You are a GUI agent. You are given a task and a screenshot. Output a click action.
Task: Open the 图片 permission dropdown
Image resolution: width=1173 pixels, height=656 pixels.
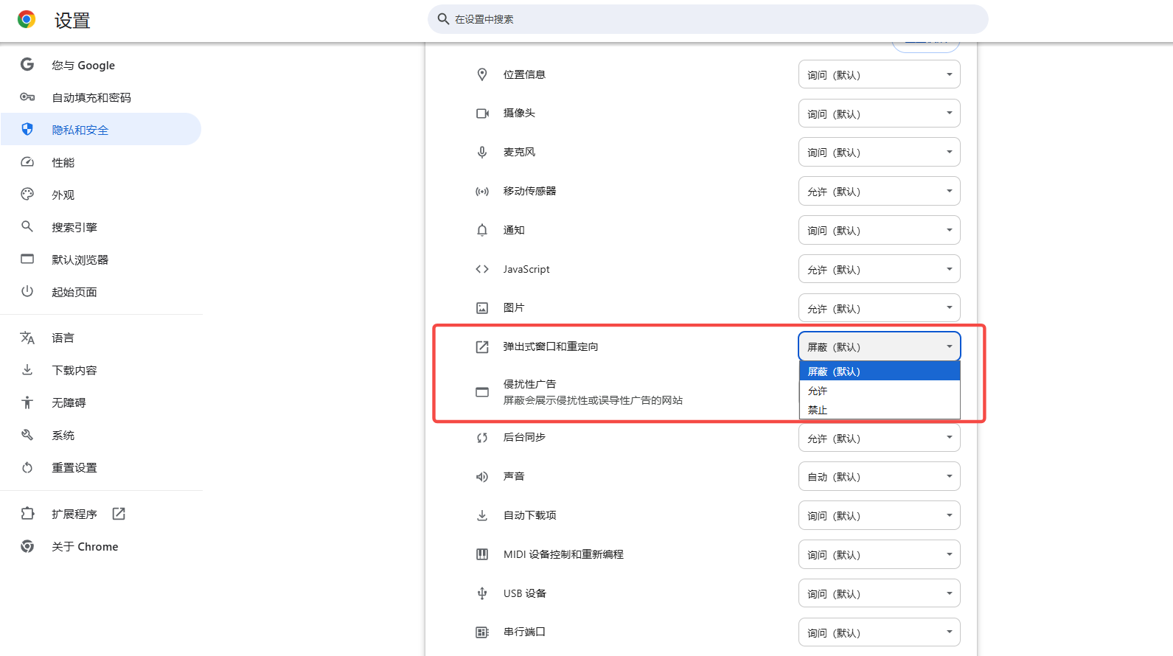[880, 308]
